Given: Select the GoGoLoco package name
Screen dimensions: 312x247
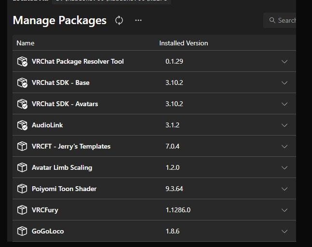Looking at the screenshot, I should pyautogui.click(x=48, y=231).
